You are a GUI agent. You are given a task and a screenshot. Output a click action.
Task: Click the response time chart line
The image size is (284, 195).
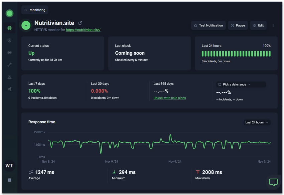[159, 143]
